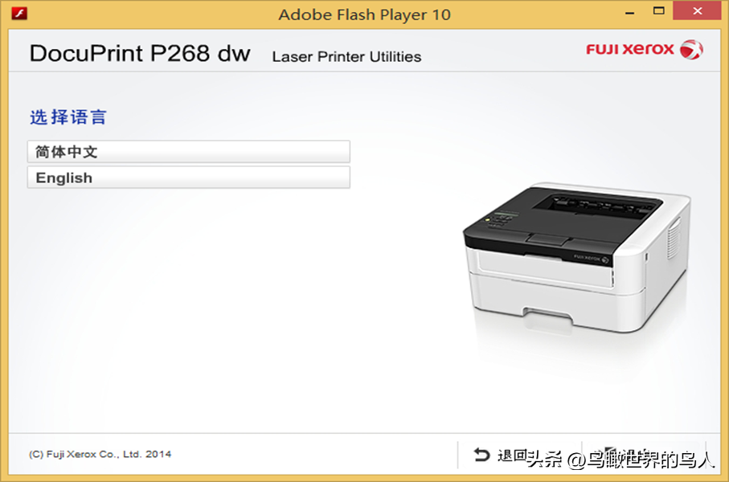Viewport: 729px width, 482px height.
Task: Click the Fuji Xerox copyright notice
Action: (100, 454)
